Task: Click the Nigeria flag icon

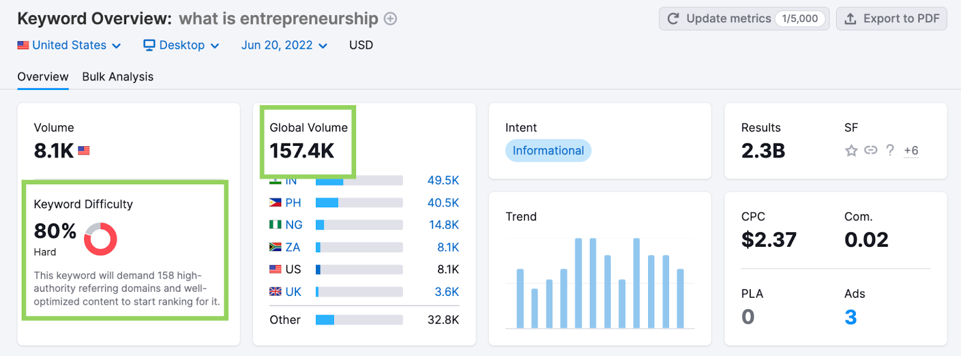Action: pyautogui.click(x=275, y=225)
